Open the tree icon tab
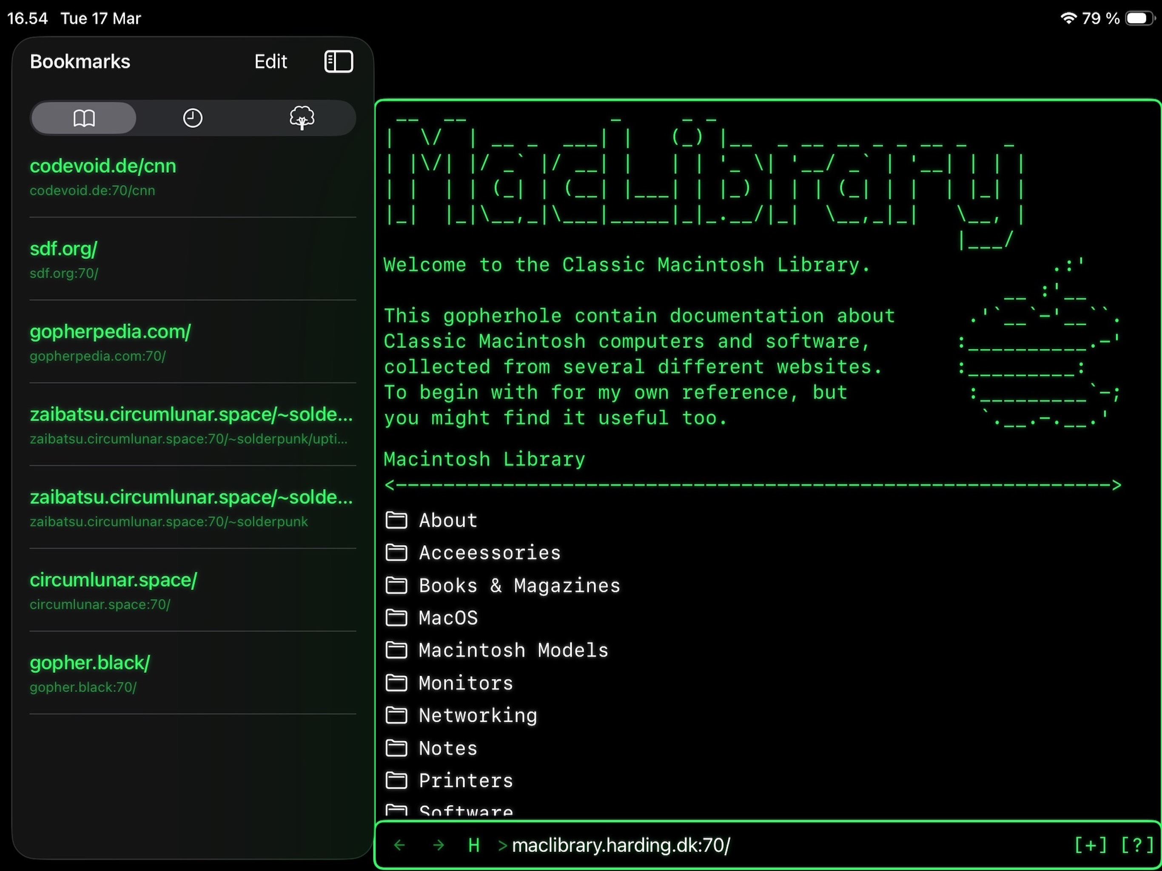The width and height of the screenshot is (1162, 871). coord(302,118)
